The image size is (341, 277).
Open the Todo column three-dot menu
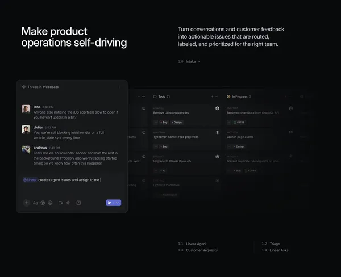(217, 96)
